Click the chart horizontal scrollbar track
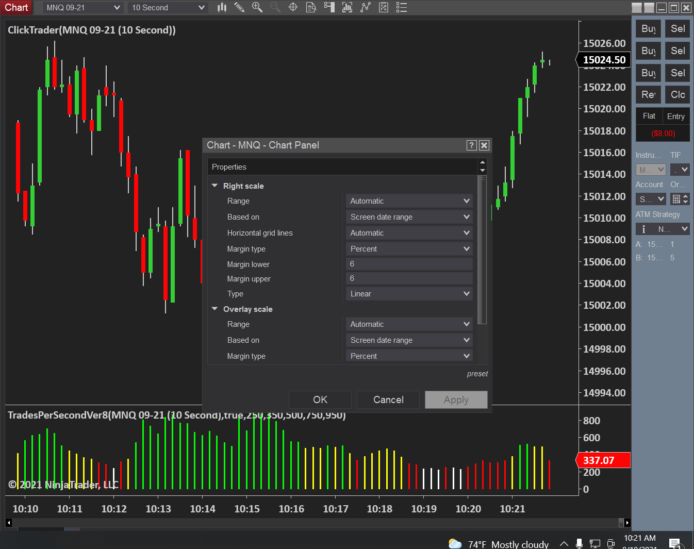The width and height of the screenshot is (694, 549). [x=315, y=523]
